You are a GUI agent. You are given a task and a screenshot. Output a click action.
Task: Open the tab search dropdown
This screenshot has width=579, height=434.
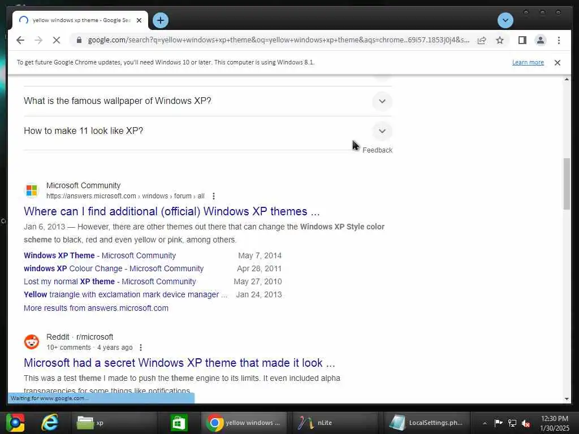505,20
